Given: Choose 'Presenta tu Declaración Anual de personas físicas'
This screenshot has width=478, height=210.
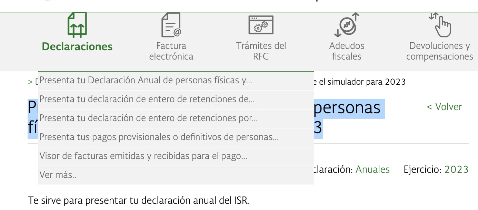Looking at the screenshot, I should pos(146,80).
